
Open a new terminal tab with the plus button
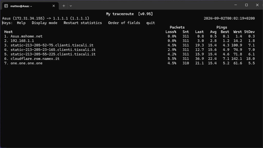point(64,6)
